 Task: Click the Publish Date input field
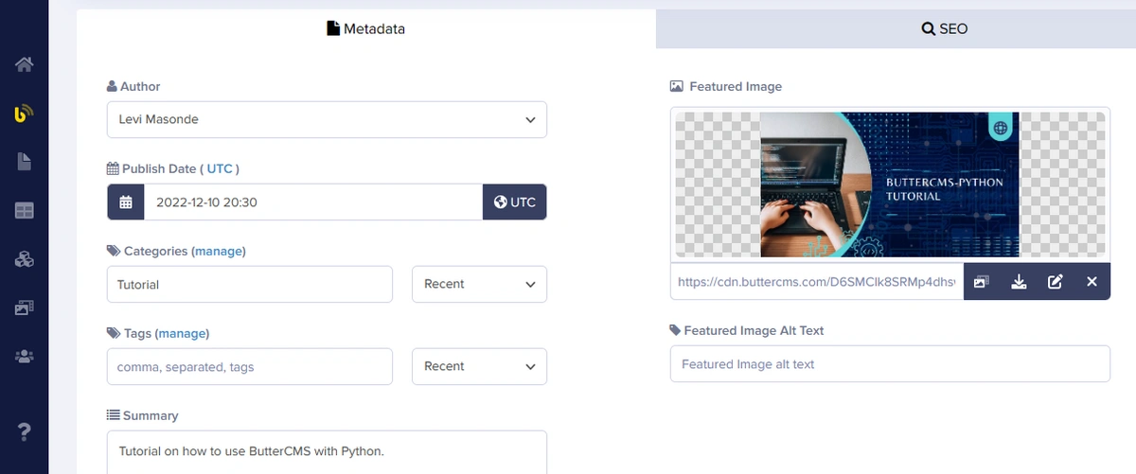click(x=313, y=202)
